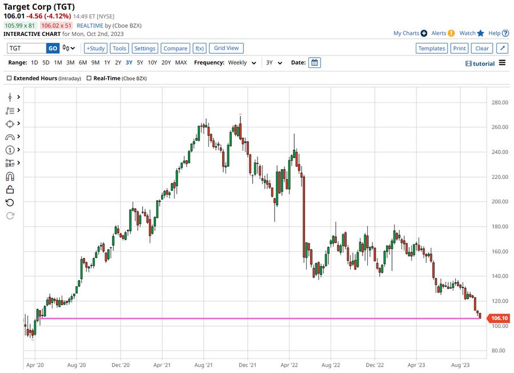Select the arc drawing tool icon

tap(10, 137)
